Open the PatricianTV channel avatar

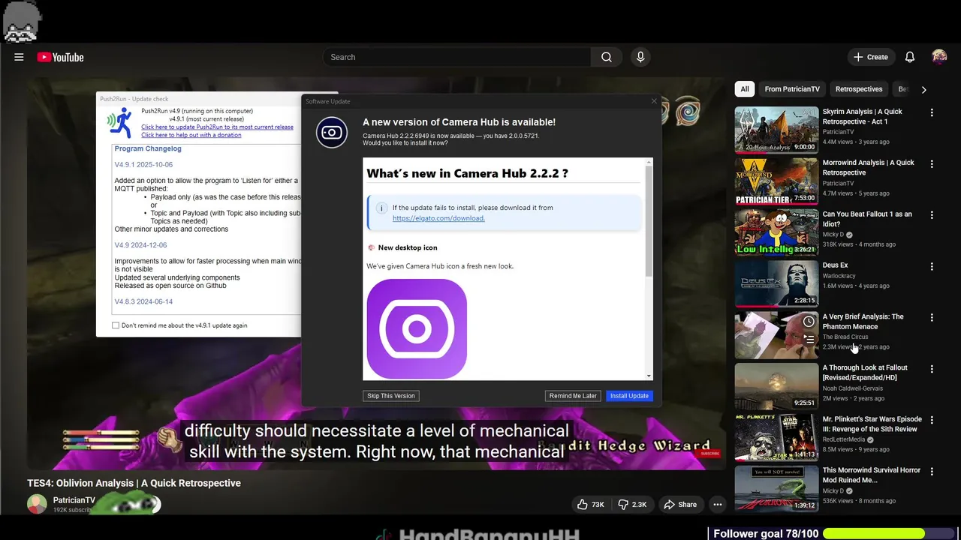[x=37, y=504]
